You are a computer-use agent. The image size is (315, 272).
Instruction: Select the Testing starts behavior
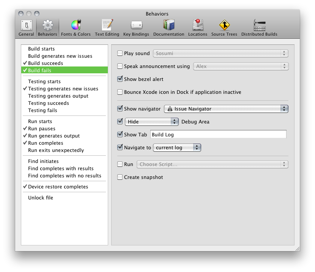point(65,82)
